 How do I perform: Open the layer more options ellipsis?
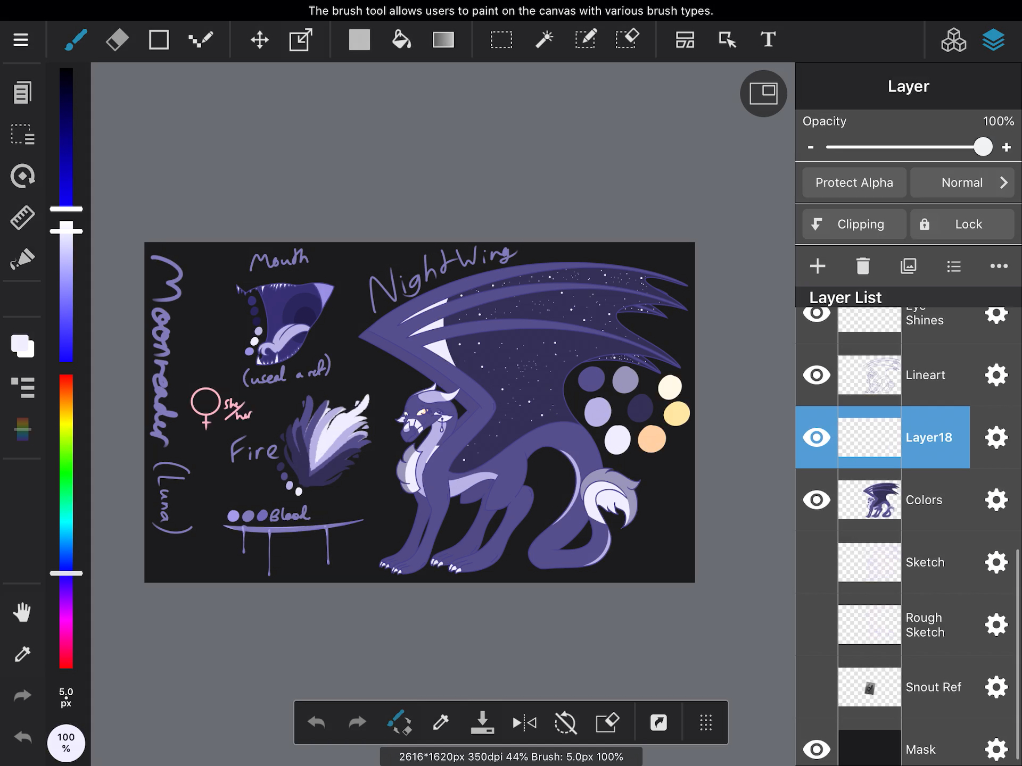999,266
